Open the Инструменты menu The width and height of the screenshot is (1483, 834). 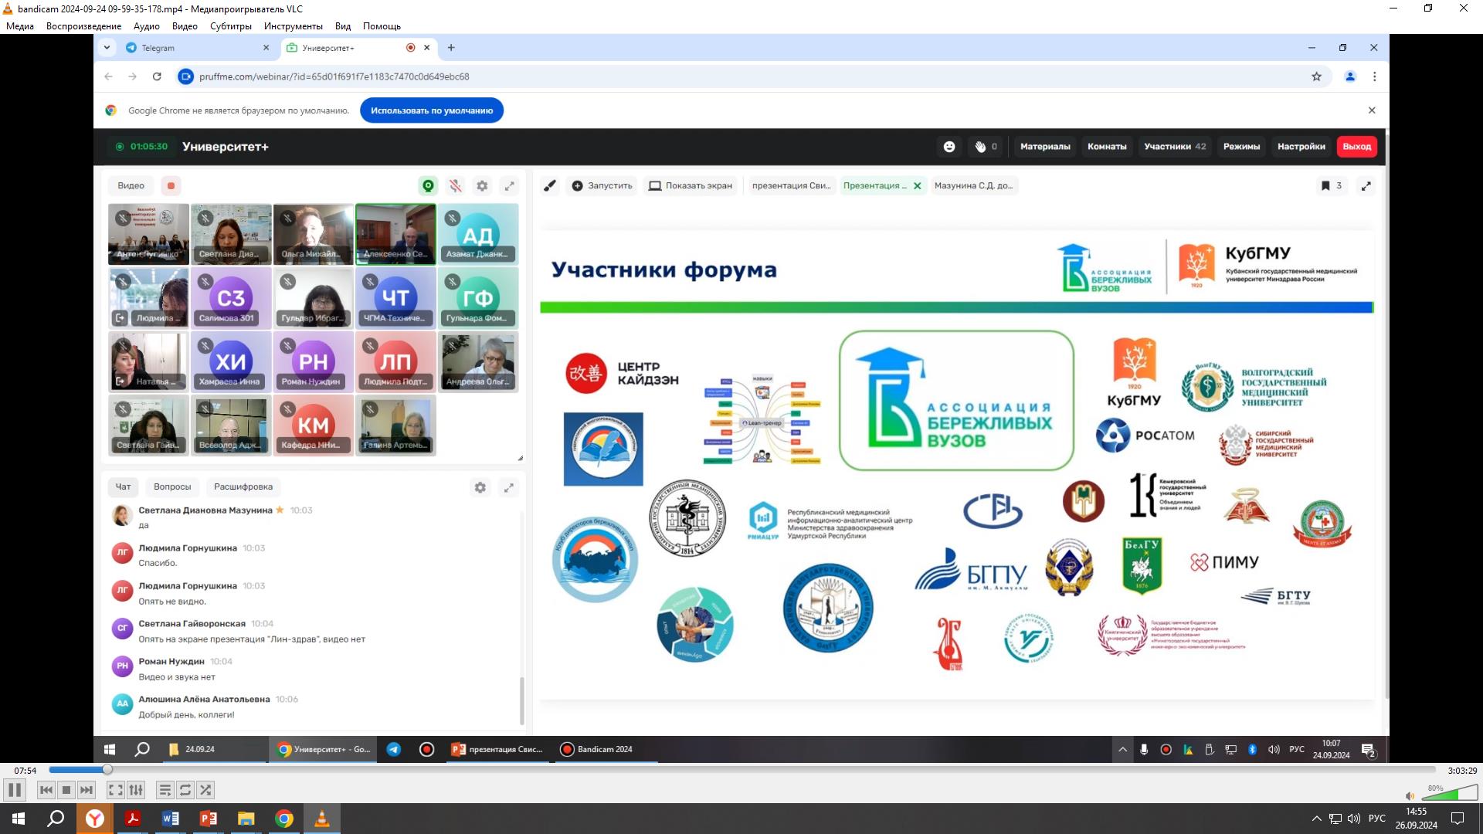[293, 25]
